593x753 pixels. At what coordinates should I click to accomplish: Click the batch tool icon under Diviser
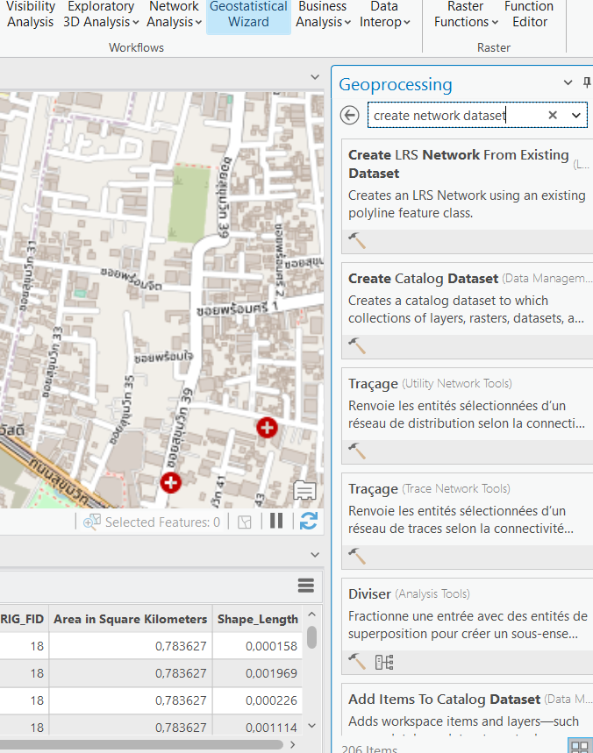(384, 662)
